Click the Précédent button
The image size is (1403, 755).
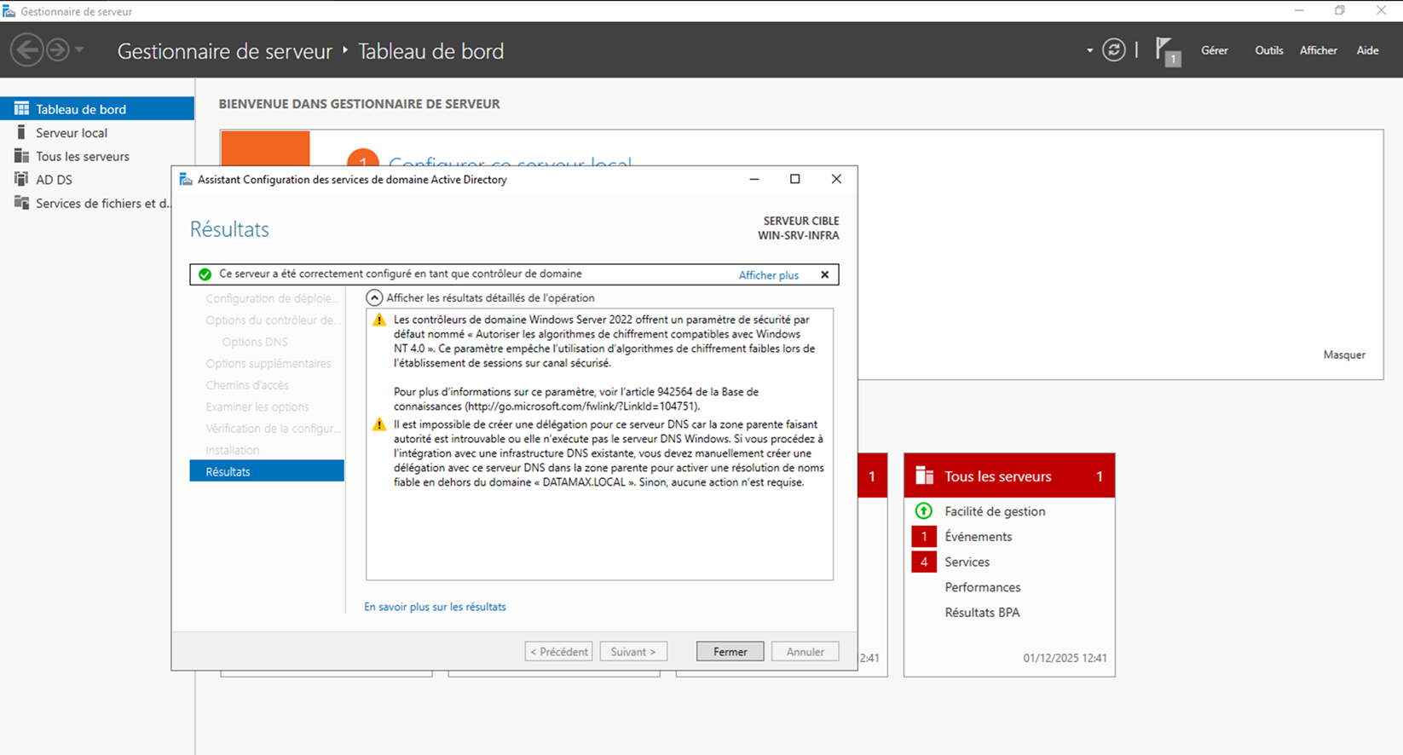(x=558, y=651)
